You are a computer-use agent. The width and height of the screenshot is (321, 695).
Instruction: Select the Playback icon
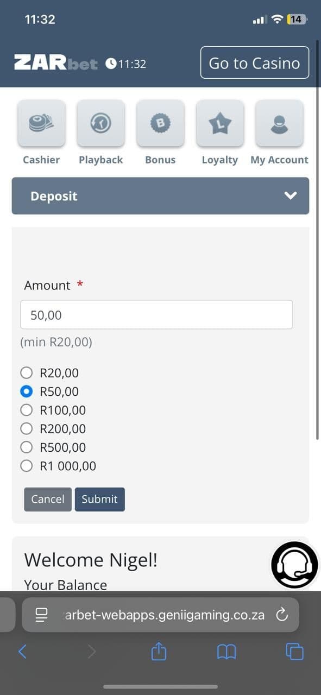coord(100,123)
